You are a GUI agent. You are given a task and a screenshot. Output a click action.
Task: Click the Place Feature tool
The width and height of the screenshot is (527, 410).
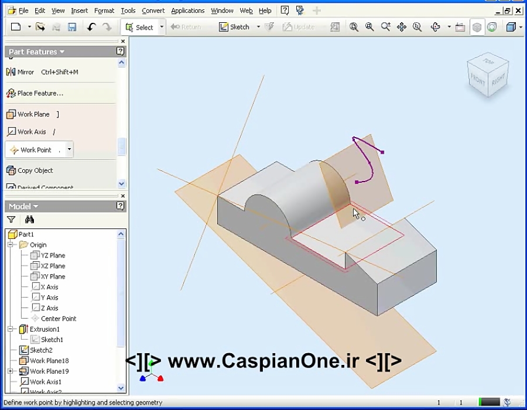point(35,93)
